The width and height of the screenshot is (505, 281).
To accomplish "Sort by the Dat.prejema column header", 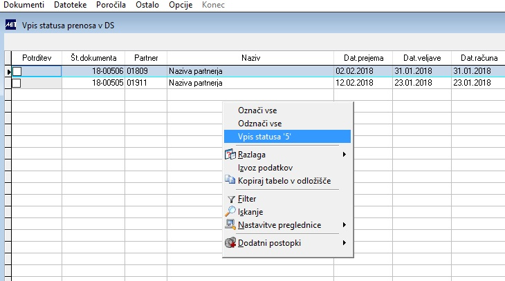I will (x=363, y=58).
